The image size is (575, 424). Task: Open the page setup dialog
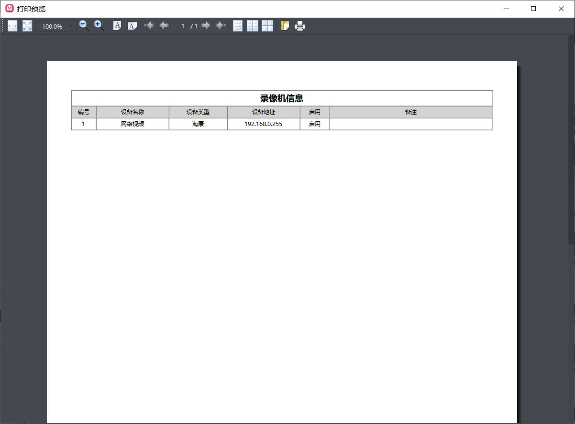[285, 26]
